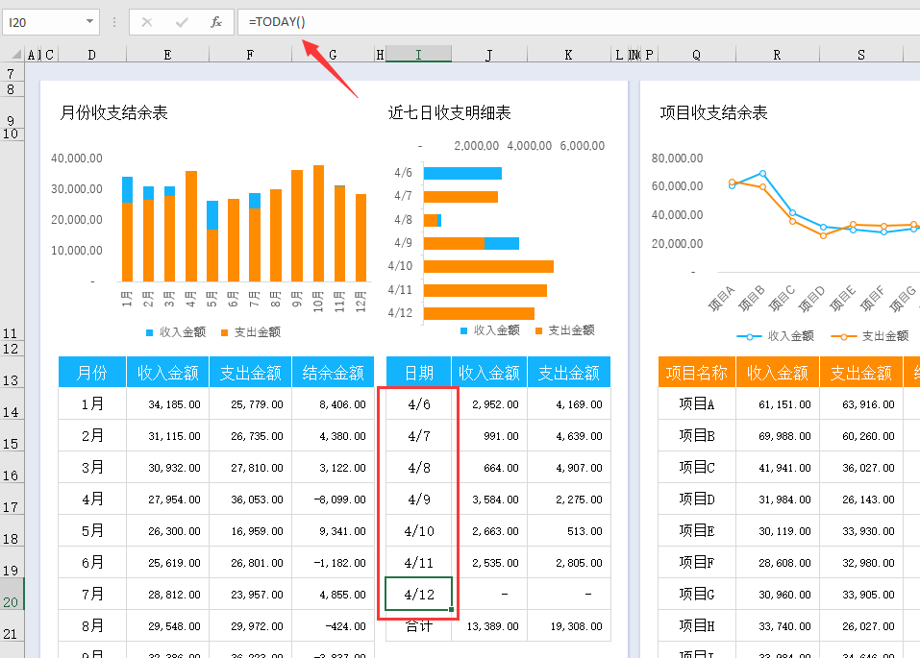Viewport: 920px width, 658px height.
Task: Select column K header
Action: [568, 55]
